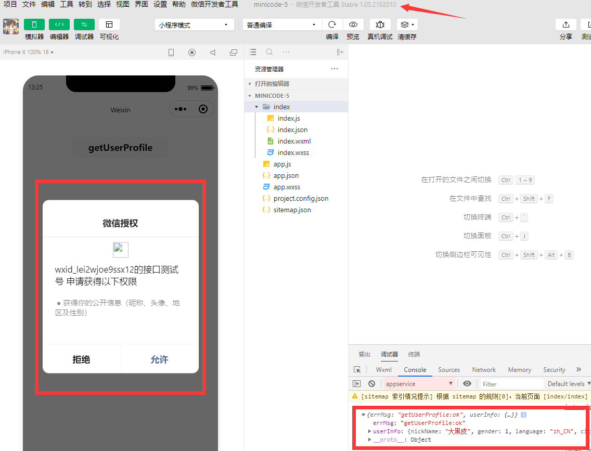591x451 pixels.
Task: Toggle console live expression eye
Action: (467, 383)
